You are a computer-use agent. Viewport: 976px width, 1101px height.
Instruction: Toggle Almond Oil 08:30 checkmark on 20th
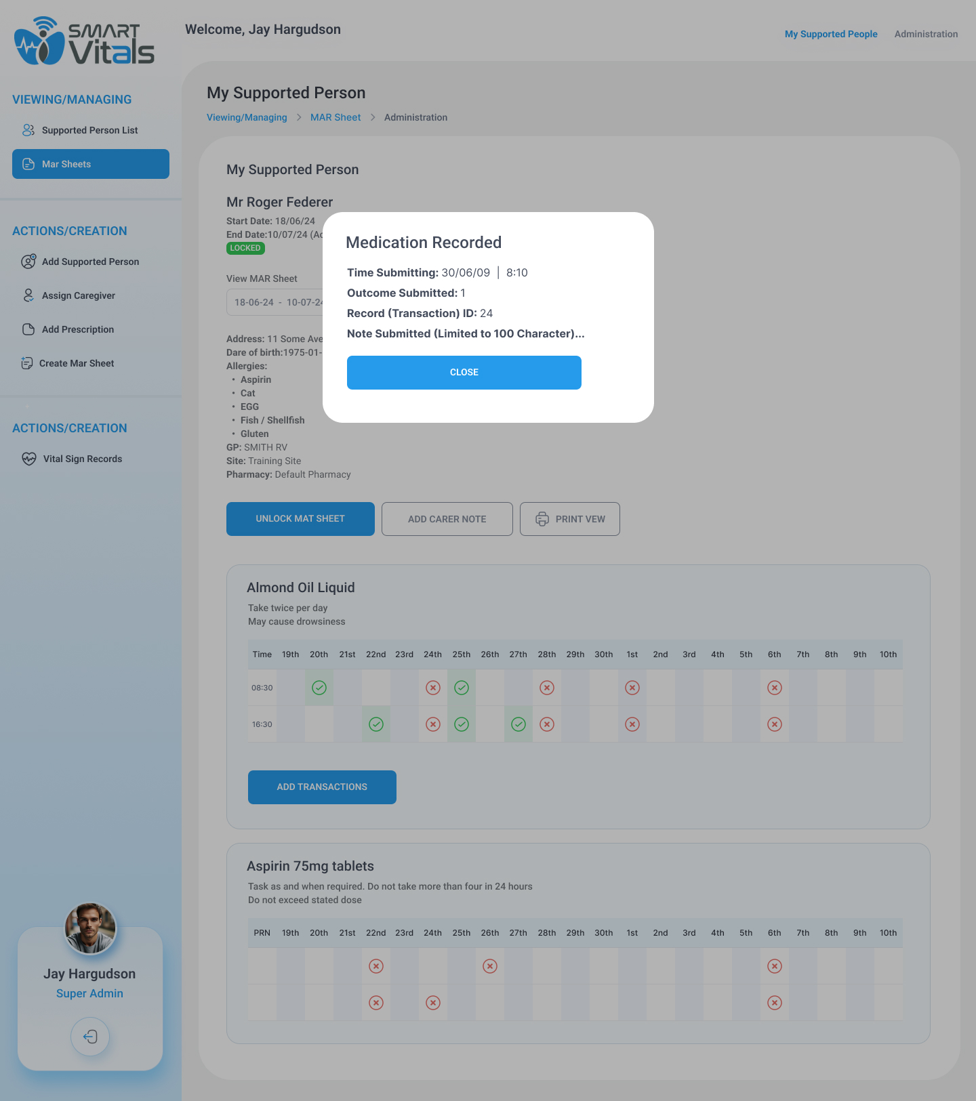pos(319,688)
